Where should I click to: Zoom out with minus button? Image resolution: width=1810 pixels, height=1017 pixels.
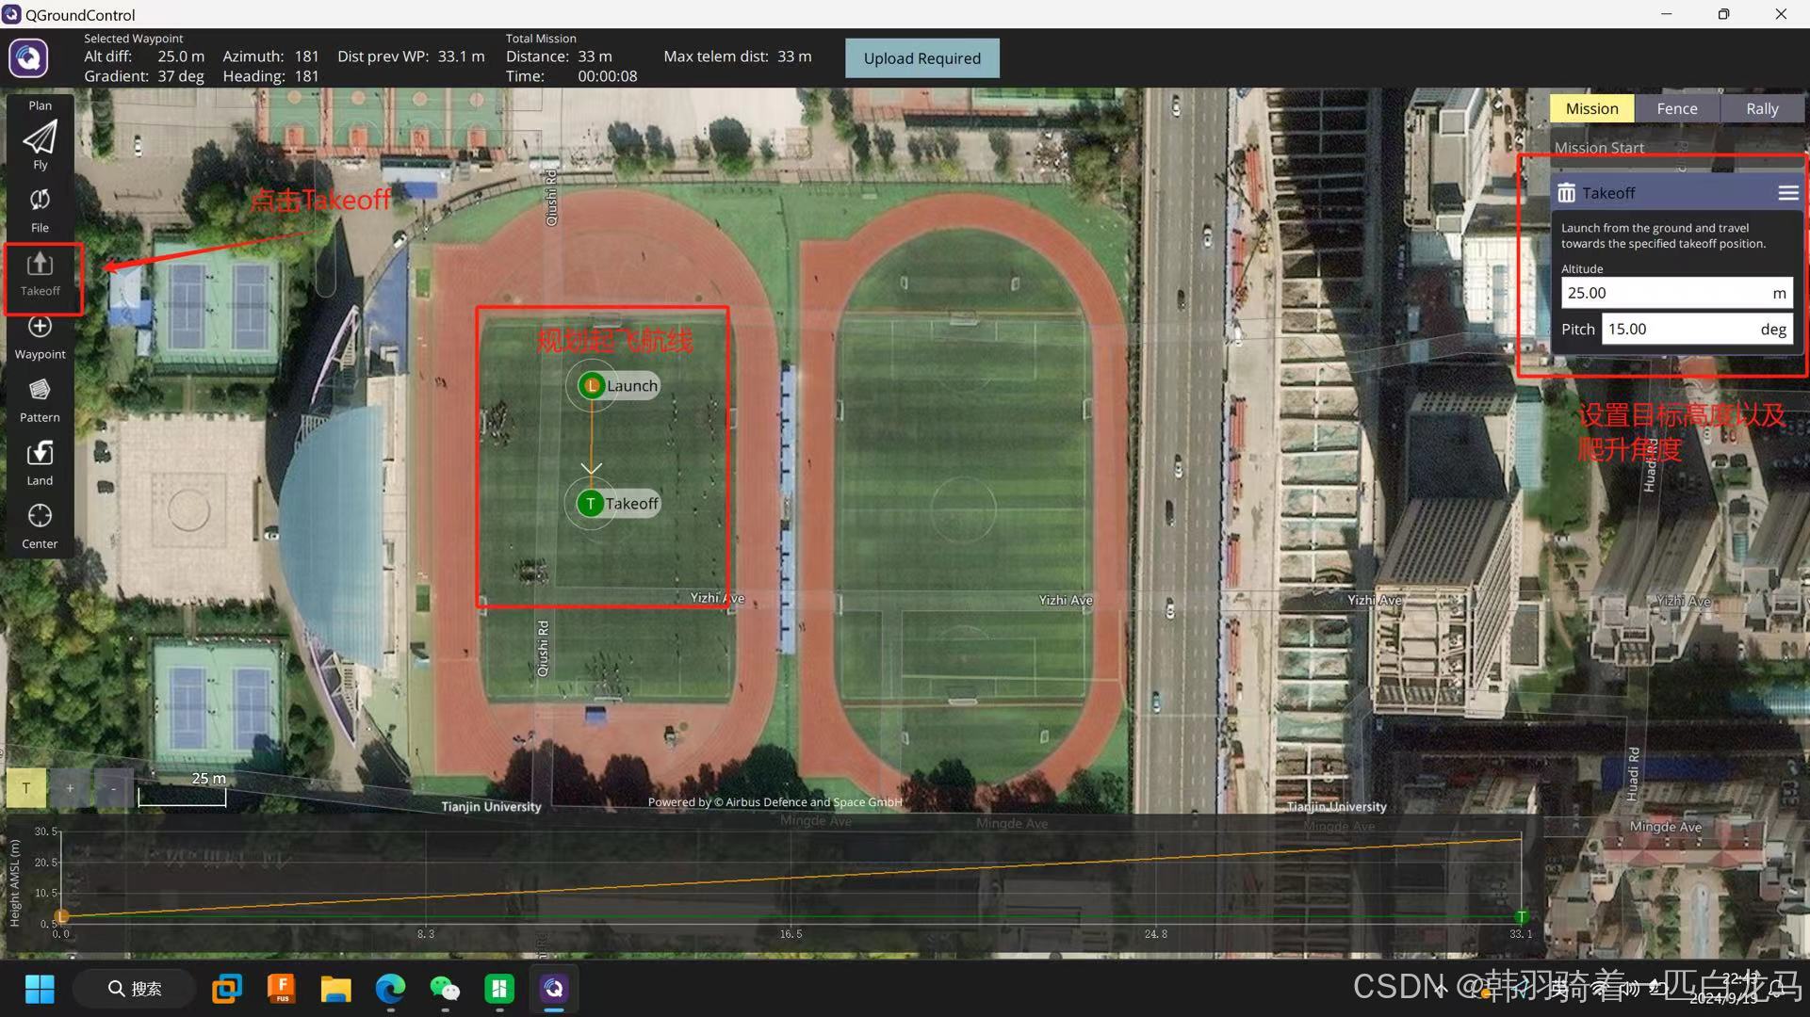(x=113, y=788)
